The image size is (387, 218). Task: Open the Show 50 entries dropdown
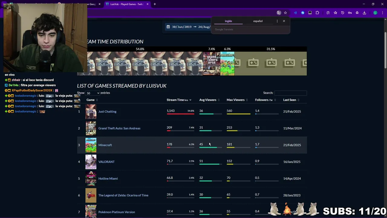click(x=93, y=93)
